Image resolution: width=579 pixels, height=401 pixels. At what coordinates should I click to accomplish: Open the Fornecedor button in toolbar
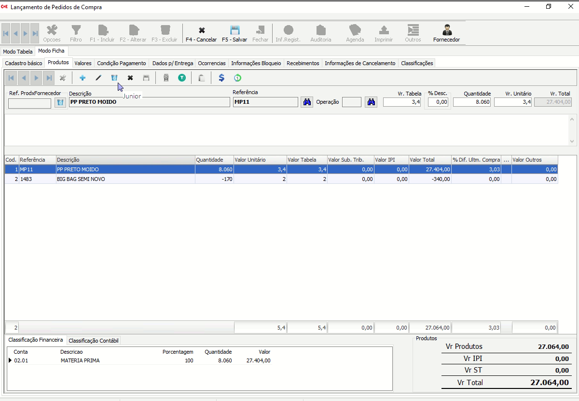(446, 33)
